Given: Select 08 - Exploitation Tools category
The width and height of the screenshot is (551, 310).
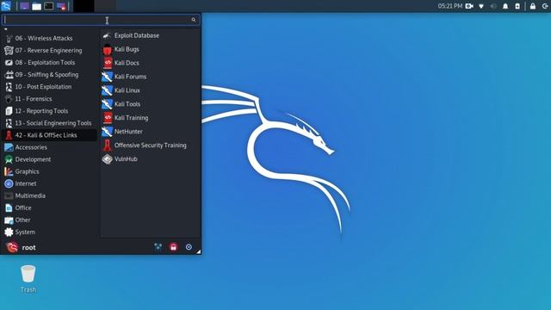Looking at the screenshot, I should pyautogui.click(x=49, y=63).
